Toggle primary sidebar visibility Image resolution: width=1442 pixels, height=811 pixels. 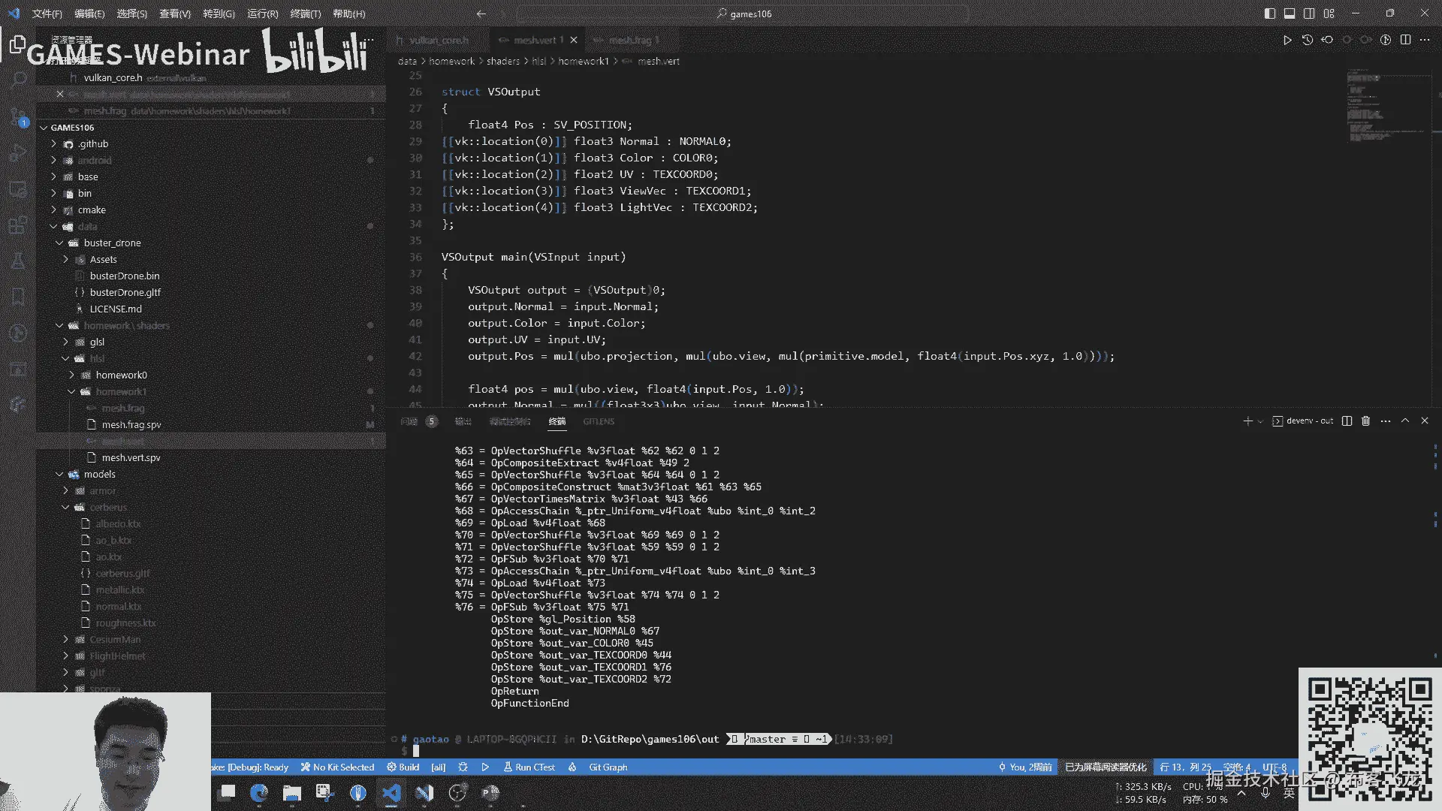point(1270,14)
